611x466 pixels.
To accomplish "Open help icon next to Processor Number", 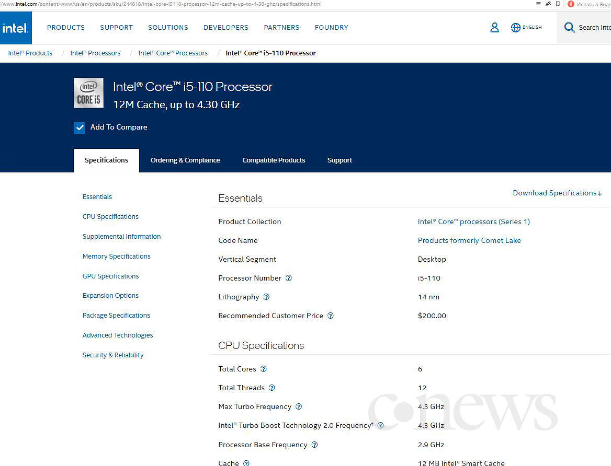I will click(x=289, y=278).
